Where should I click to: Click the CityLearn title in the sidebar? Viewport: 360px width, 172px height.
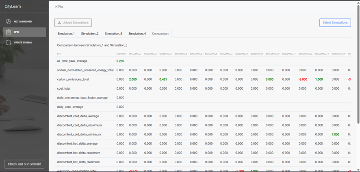click(13, 7)
